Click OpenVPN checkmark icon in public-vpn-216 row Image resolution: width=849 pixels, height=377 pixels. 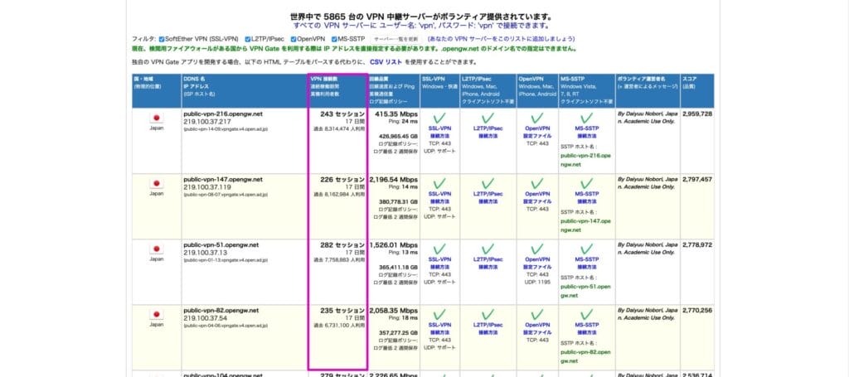pos(536,118)
